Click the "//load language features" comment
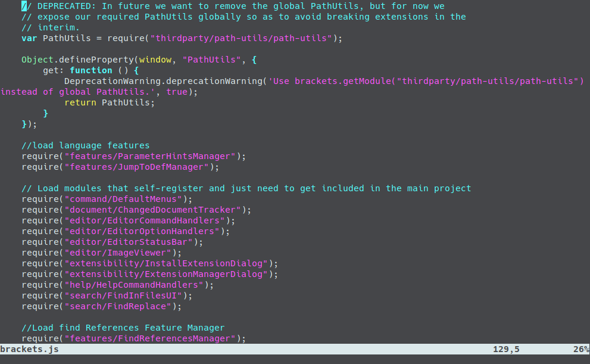Image resolution: width=590 pixels, height=364 pixels. point(85,145)
